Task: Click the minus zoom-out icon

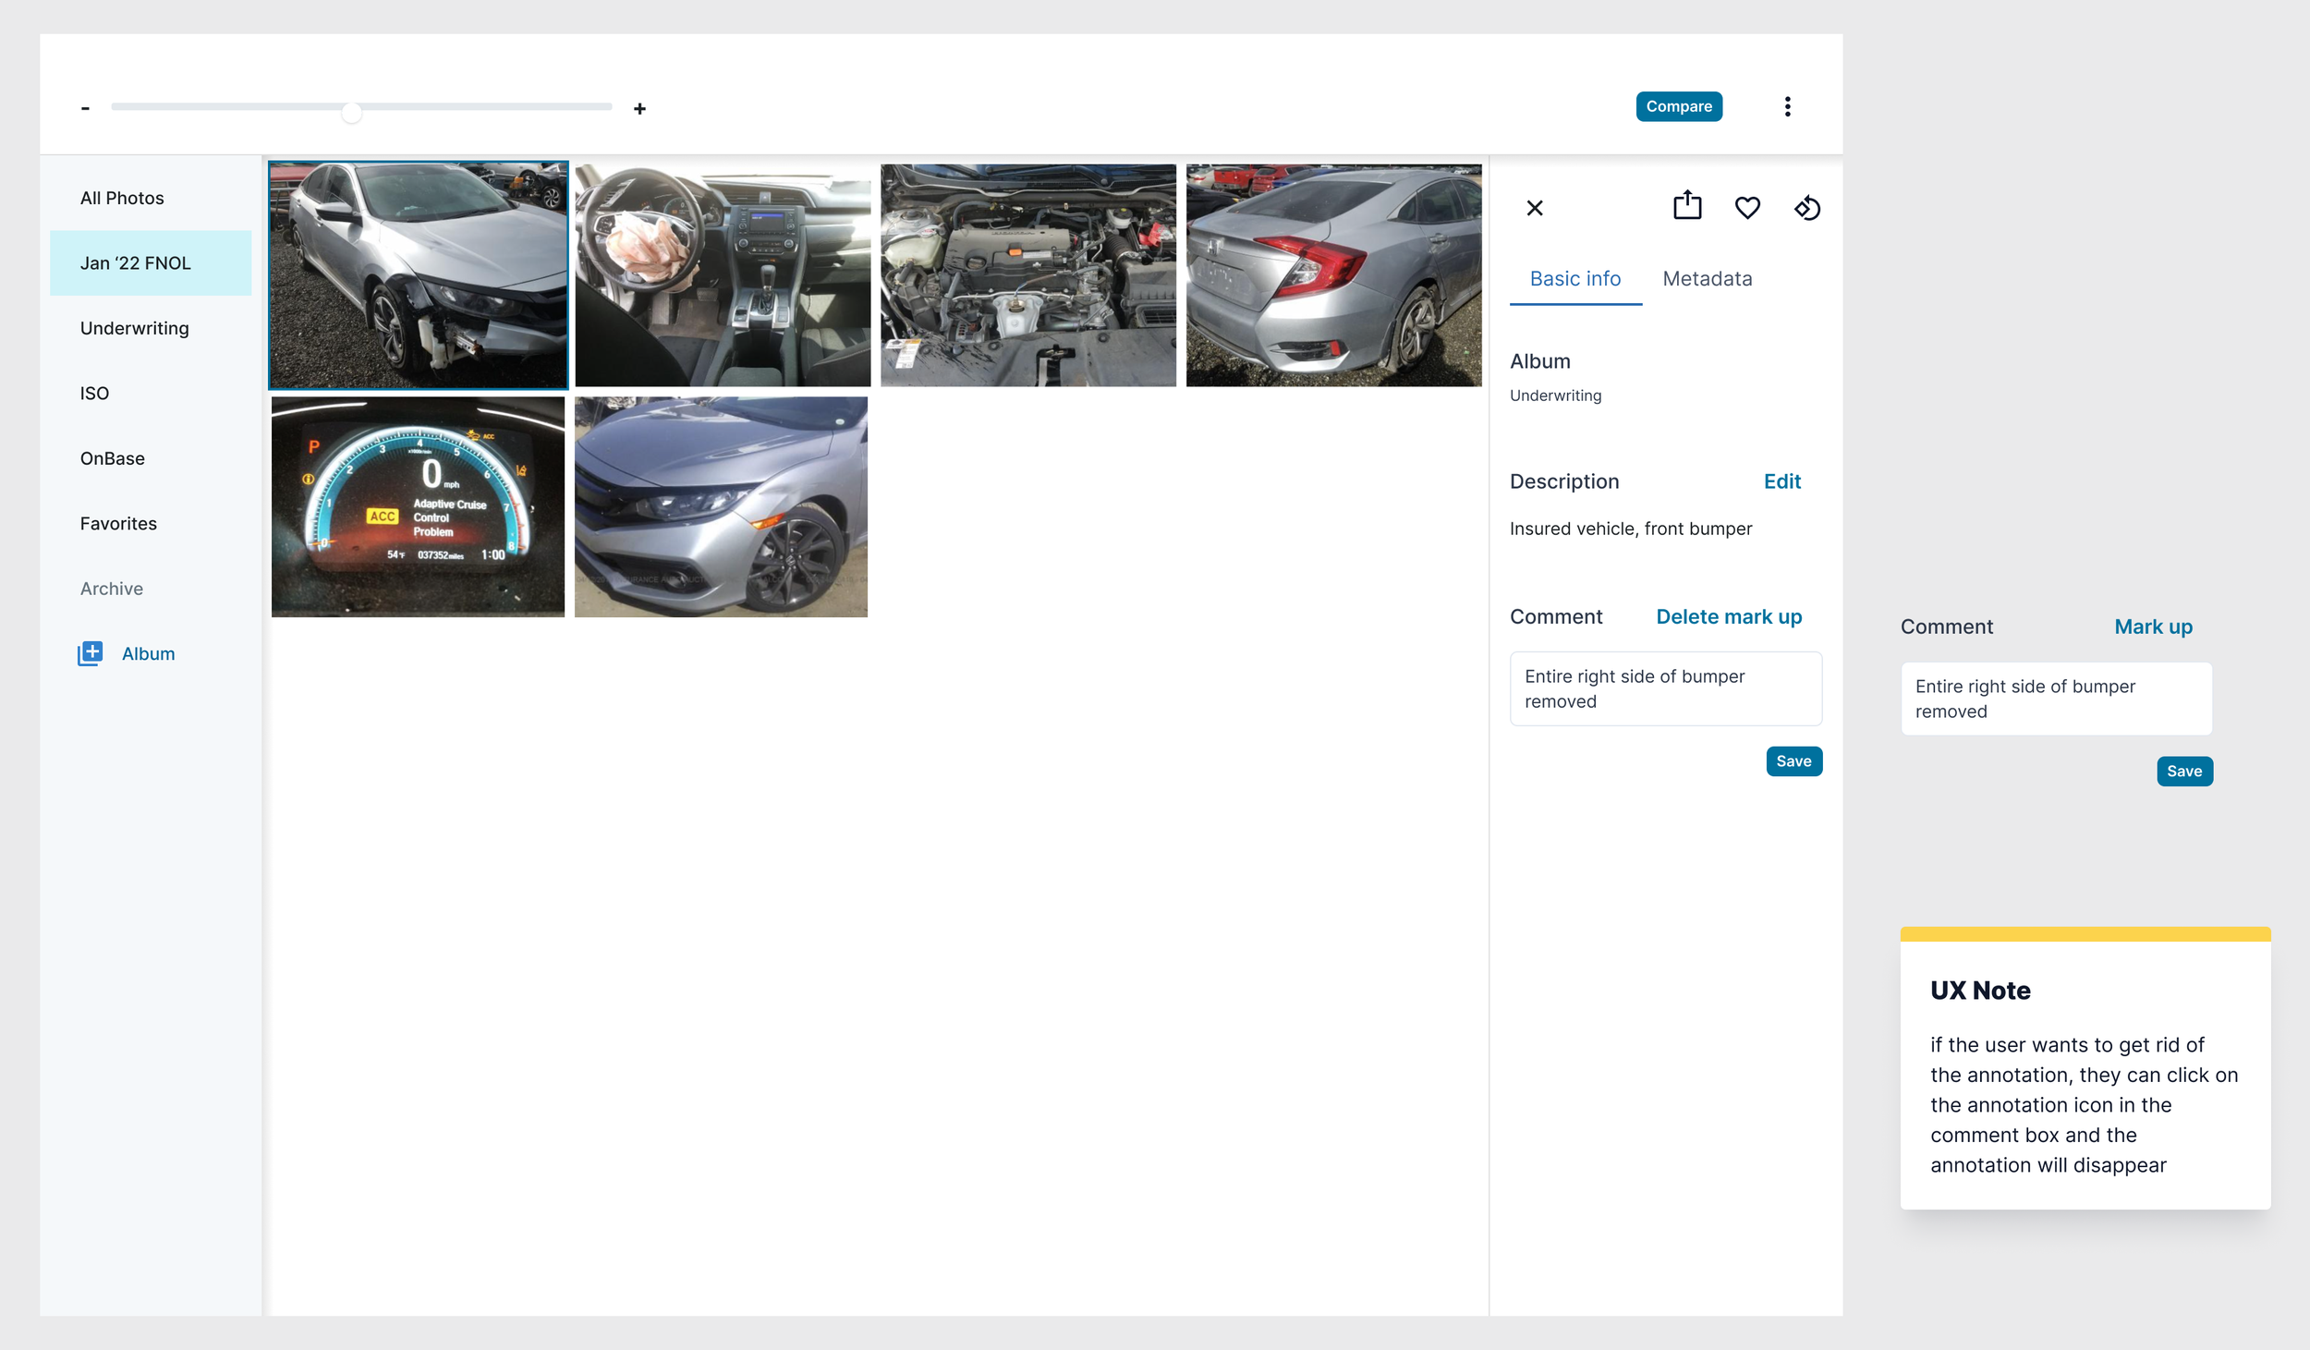Action: click(85, 109)
